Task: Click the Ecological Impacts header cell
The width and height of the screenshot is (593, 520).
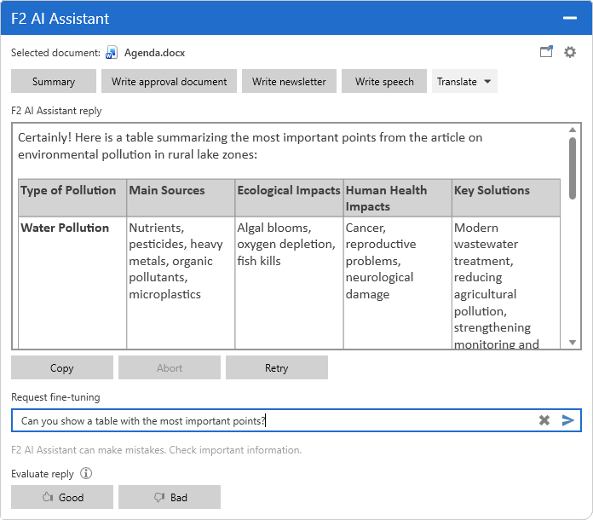Action: coord(289,198)
